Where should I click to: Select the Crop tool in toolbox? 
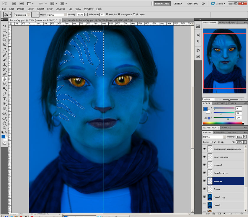(4, 45)
